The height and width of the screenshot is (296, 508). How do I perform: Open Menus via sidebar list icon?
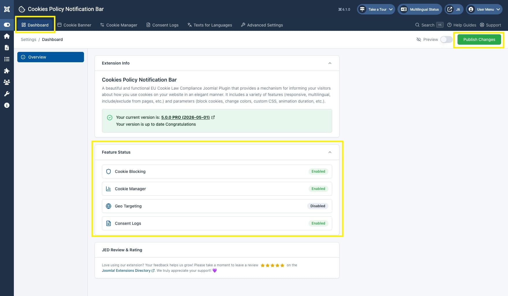(7, 59)
